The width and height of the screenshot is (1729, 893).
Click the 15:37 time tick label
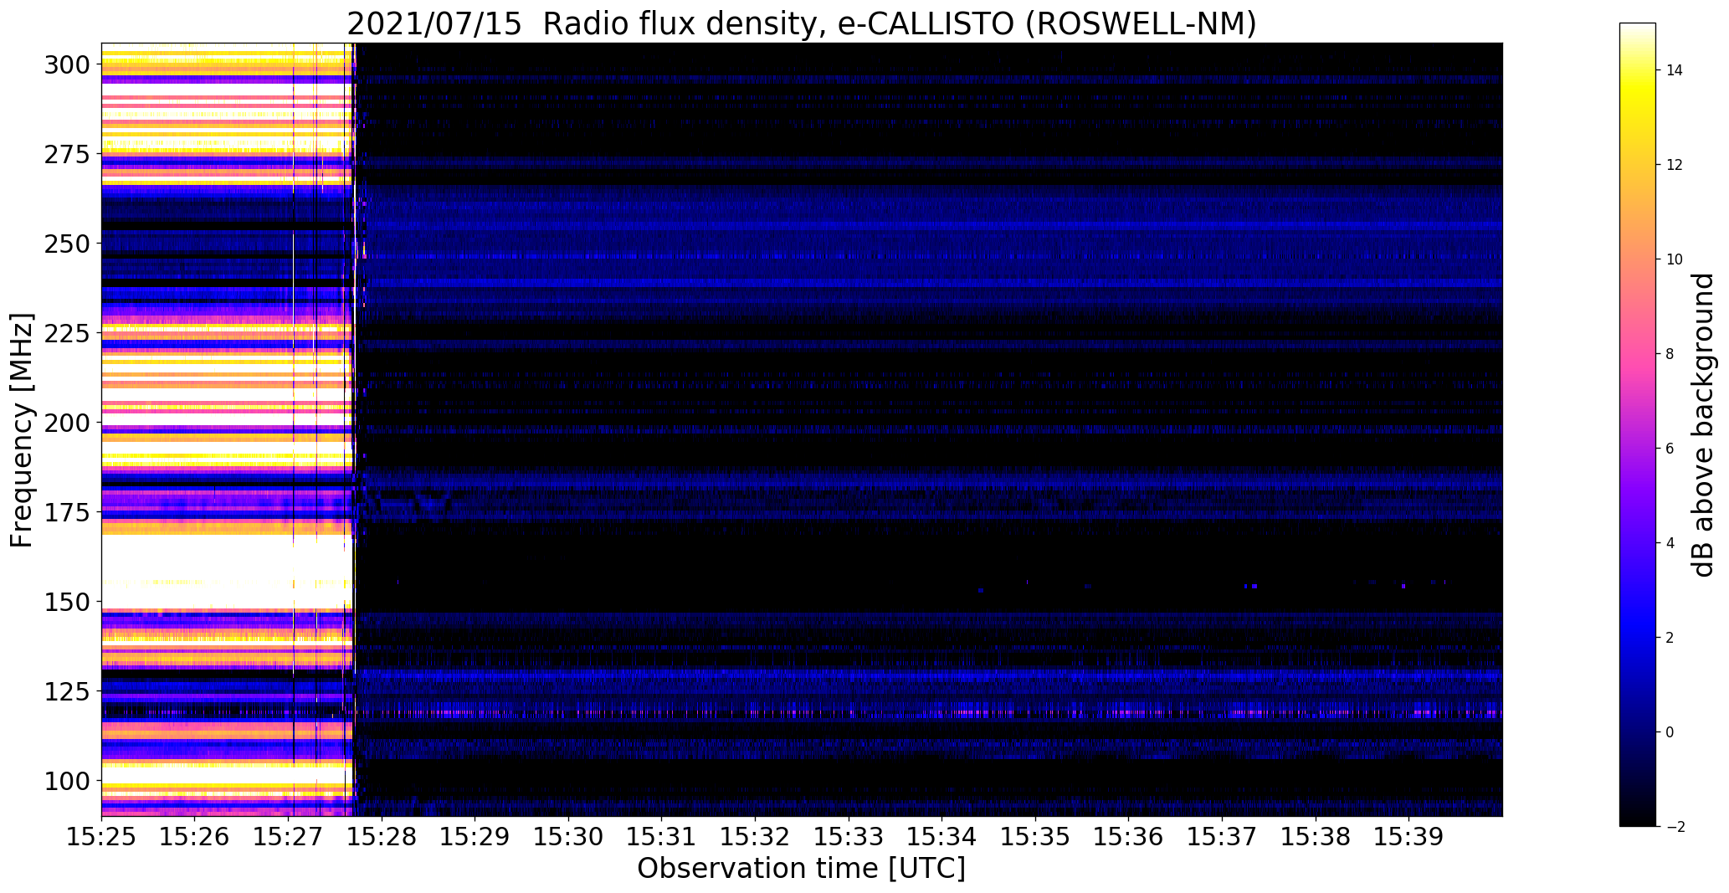pos(1223,837)
